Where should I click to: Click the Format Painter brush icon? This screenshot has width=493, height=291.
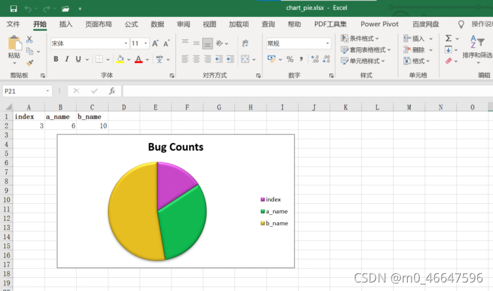(x=30, y=63)
